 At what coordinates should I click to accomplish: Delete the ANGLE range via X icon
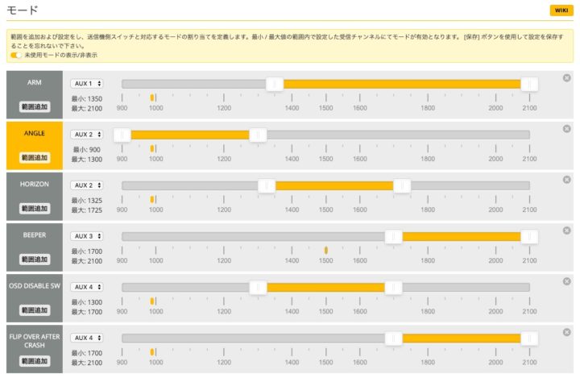566,128
